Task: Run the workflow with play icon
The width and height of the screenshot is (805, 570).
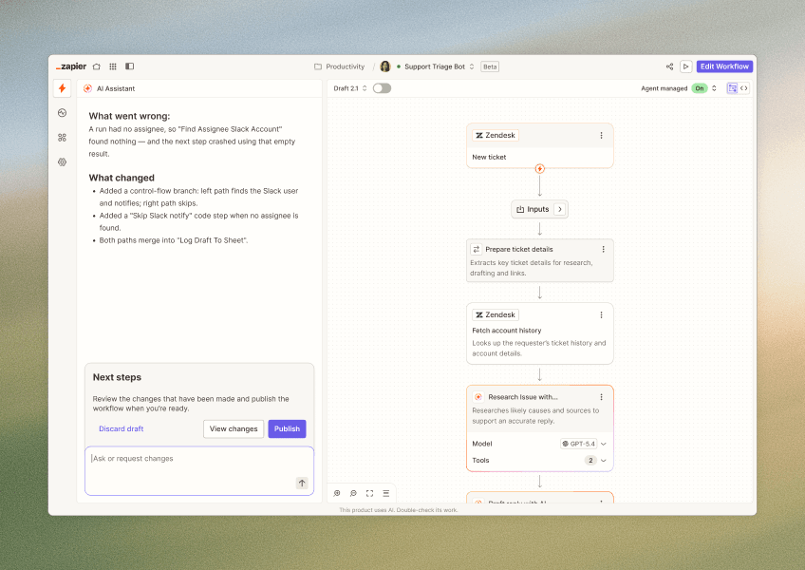Action: click(686, 66)
